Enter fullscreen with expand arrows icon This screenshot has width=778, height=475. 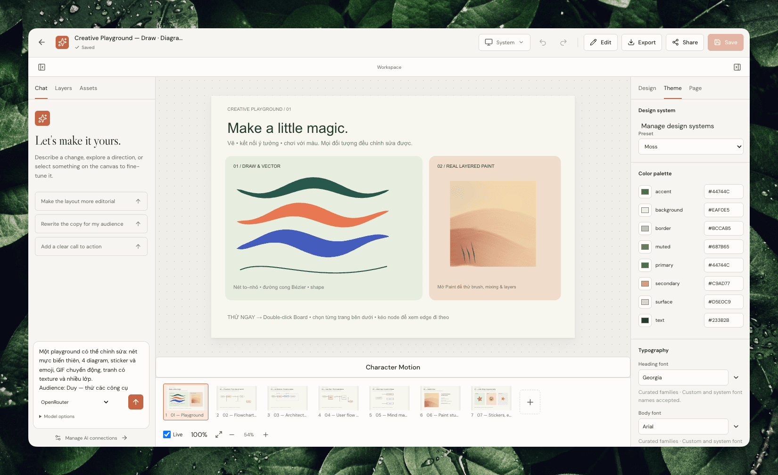219,434
